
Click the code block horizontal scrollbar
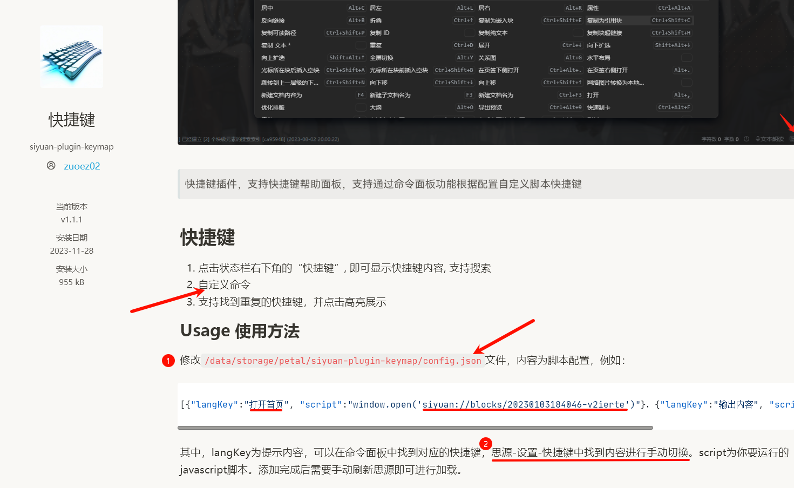pos(415,428)
